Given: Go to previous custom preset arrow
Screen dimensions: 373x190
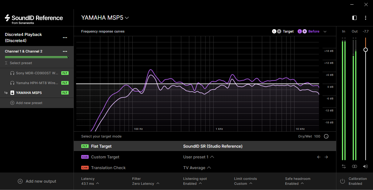Looking at the screenshot, I should tap(319, 157).
